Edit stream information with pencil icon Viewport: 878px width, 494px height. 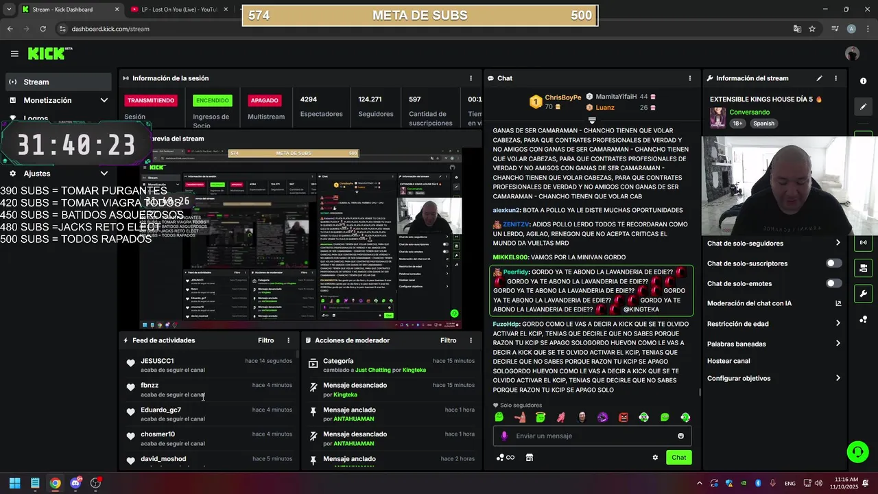(819, 78)
